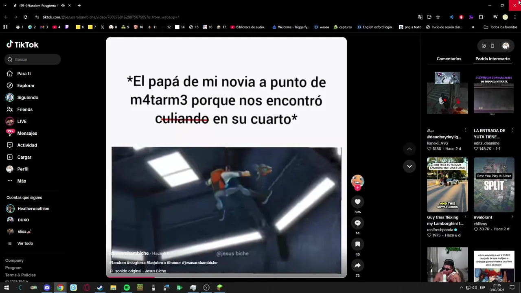Image resolution: width=521 pixels, height=293 pixels.
Task: Open options for valorant recommended video
Action: coord(512,217)
